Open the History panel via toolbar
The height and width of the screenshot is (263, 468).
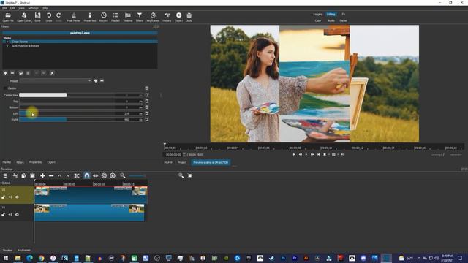(x=167, y=18)
